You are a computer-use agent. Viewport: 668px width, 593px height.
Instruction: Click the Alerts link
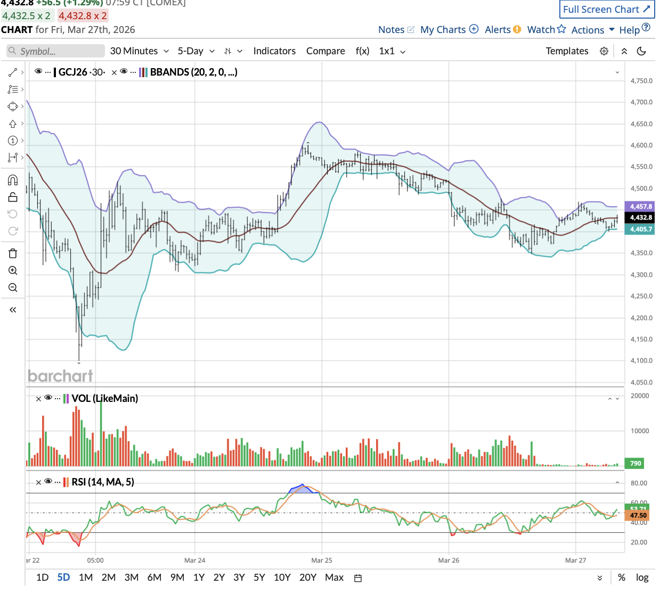pyautogui.click(x=498, y=30)
